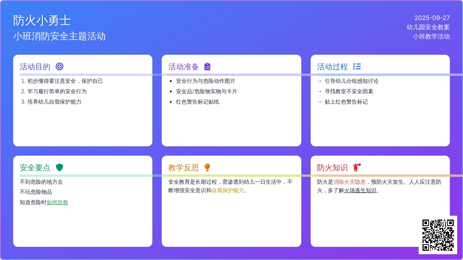Select the 活动目的 card heading

point(35,67)
